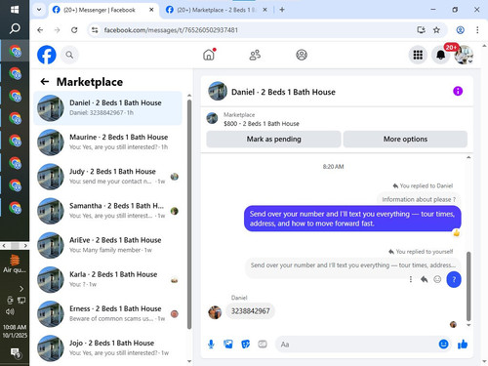Click the browser back arrow
Screen dimensions: 488x366
[x=40, y=30]
